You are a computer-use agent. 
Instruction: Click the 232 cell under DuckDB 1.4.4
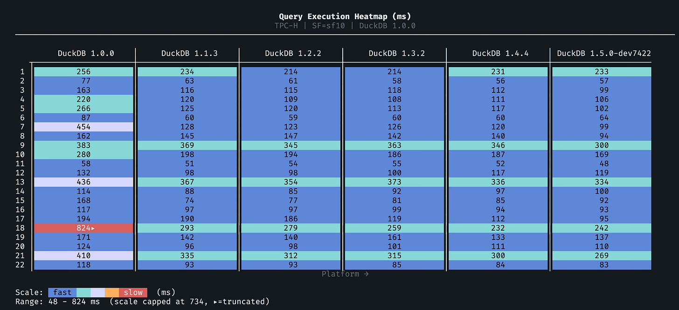coord(498,228)
